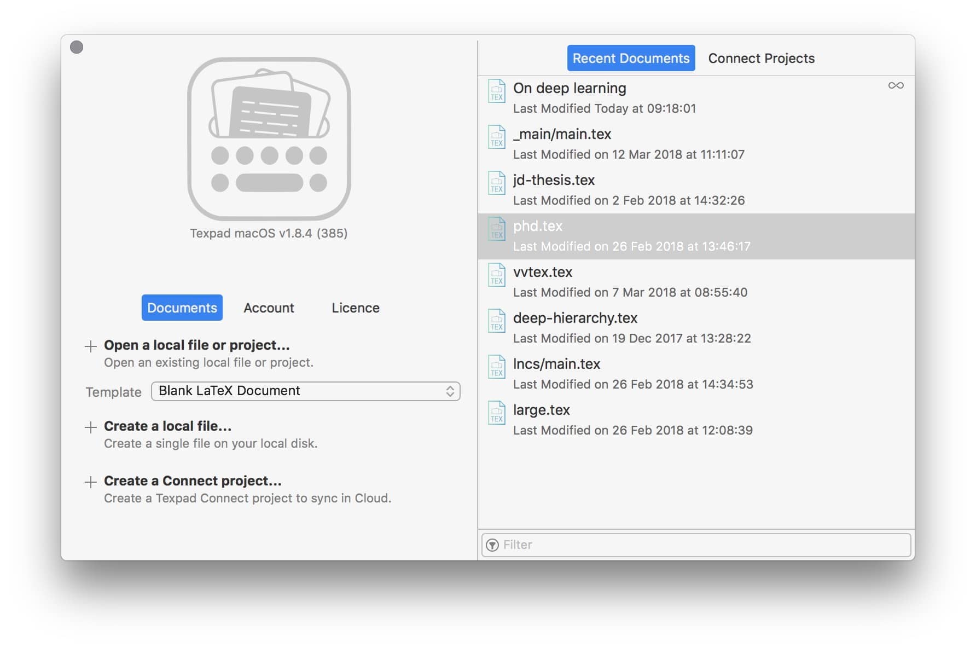Click the filter funnel icon in the Filter field
Image resolution: width=976 pixels, height=648 pixels.
492,545
